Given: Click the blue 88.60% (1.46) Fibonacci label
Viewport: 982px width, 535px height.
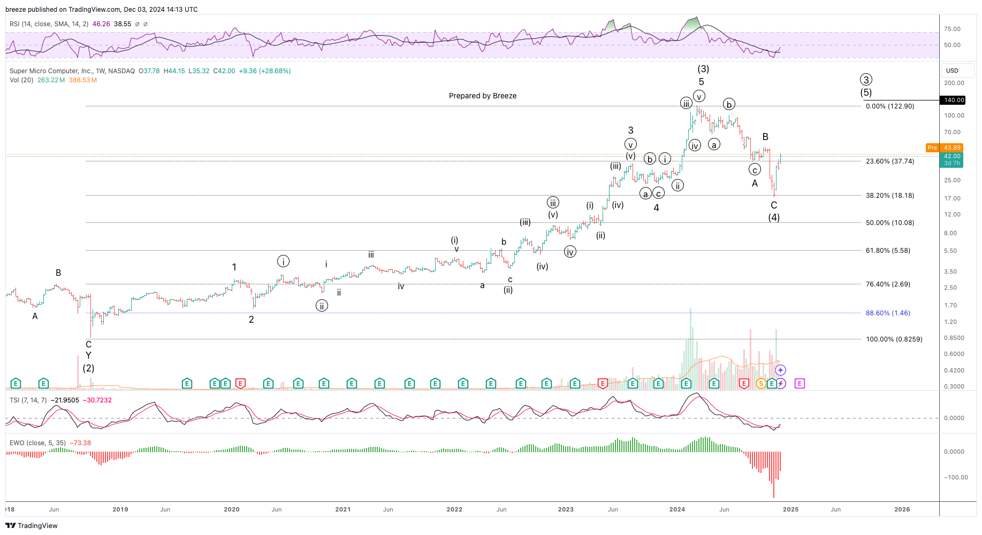Looking at the screenshot, I should (888, 313).
